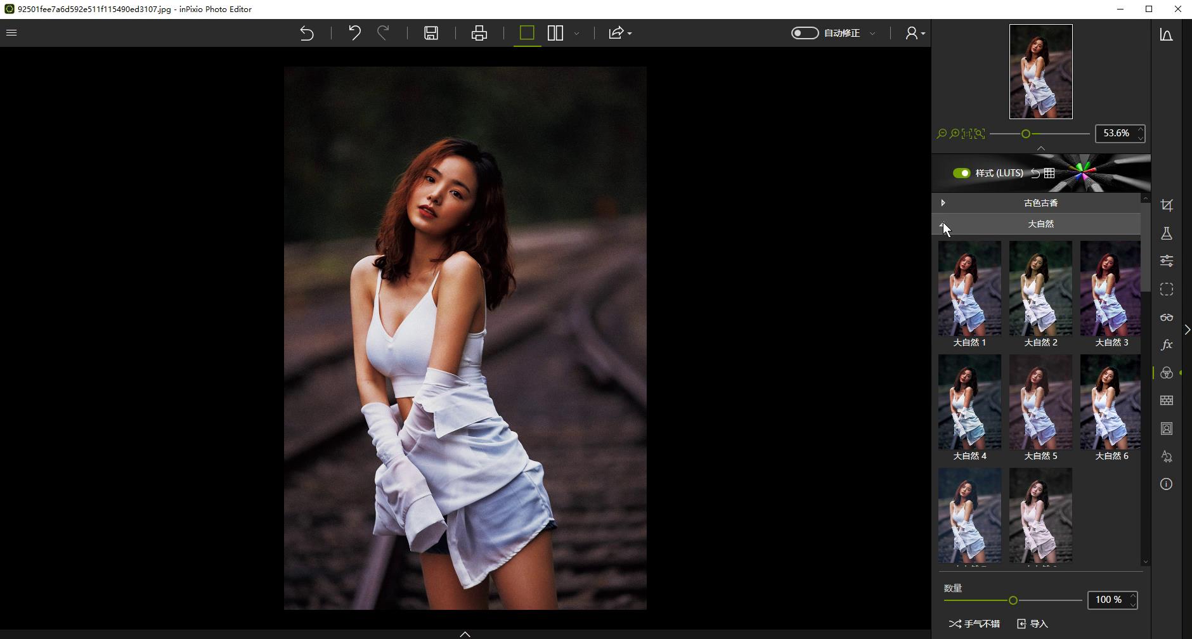Open the glasses retouch tool
The width and height of the screenshot is (1192, 639).
click(x=1167, y=317)
